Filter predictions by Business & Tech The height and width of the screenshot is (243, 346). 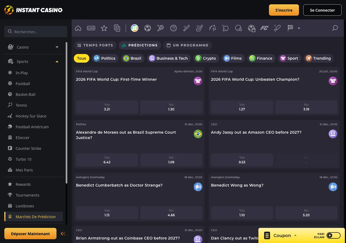pyautogui.click(x=169, y=58)
